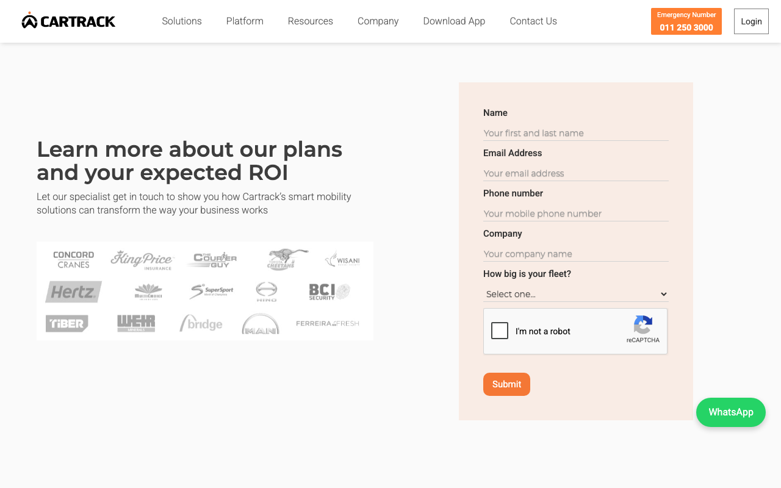781x488 pixels.
Task: Click the BCI Security logo
Action: 329,292
